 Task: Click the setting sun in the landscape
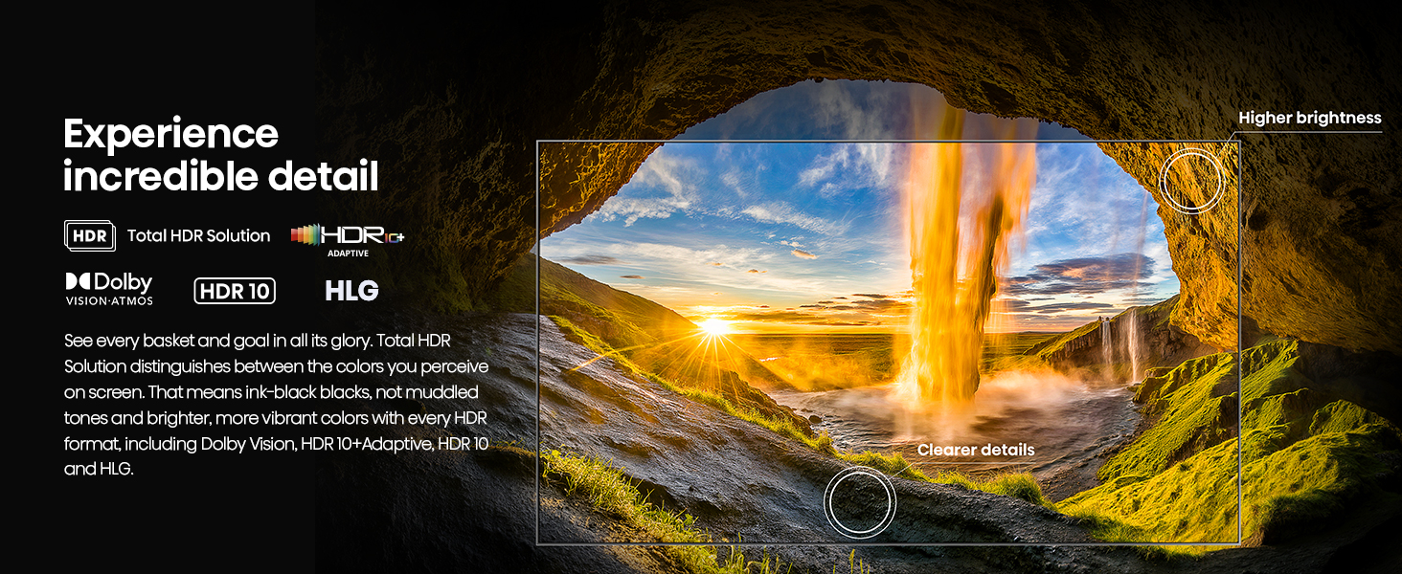click(x=714, y=326)
